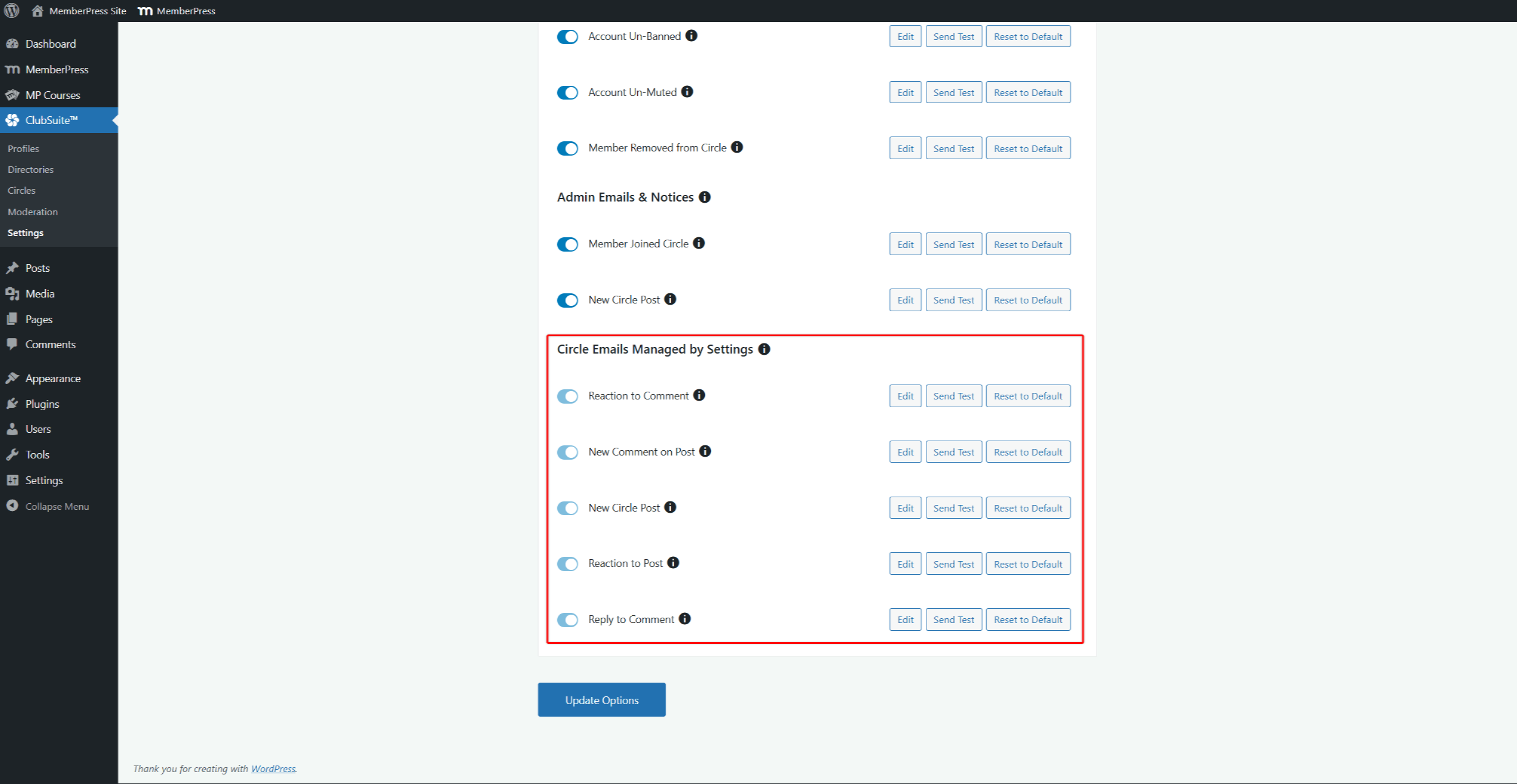Expand the MP Courses sidebar menu

click(52, 95)
